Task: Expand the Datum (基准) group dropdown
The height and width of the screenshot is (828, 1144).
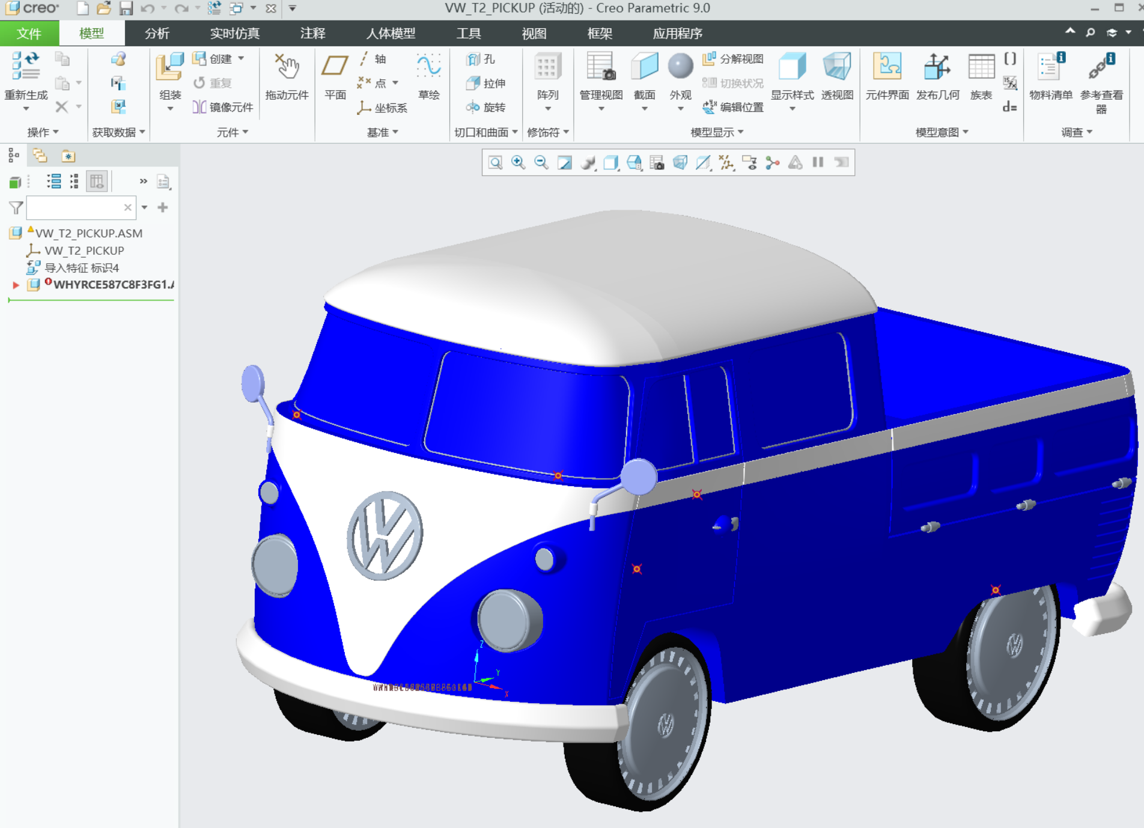Action: (x=383, y=132)
